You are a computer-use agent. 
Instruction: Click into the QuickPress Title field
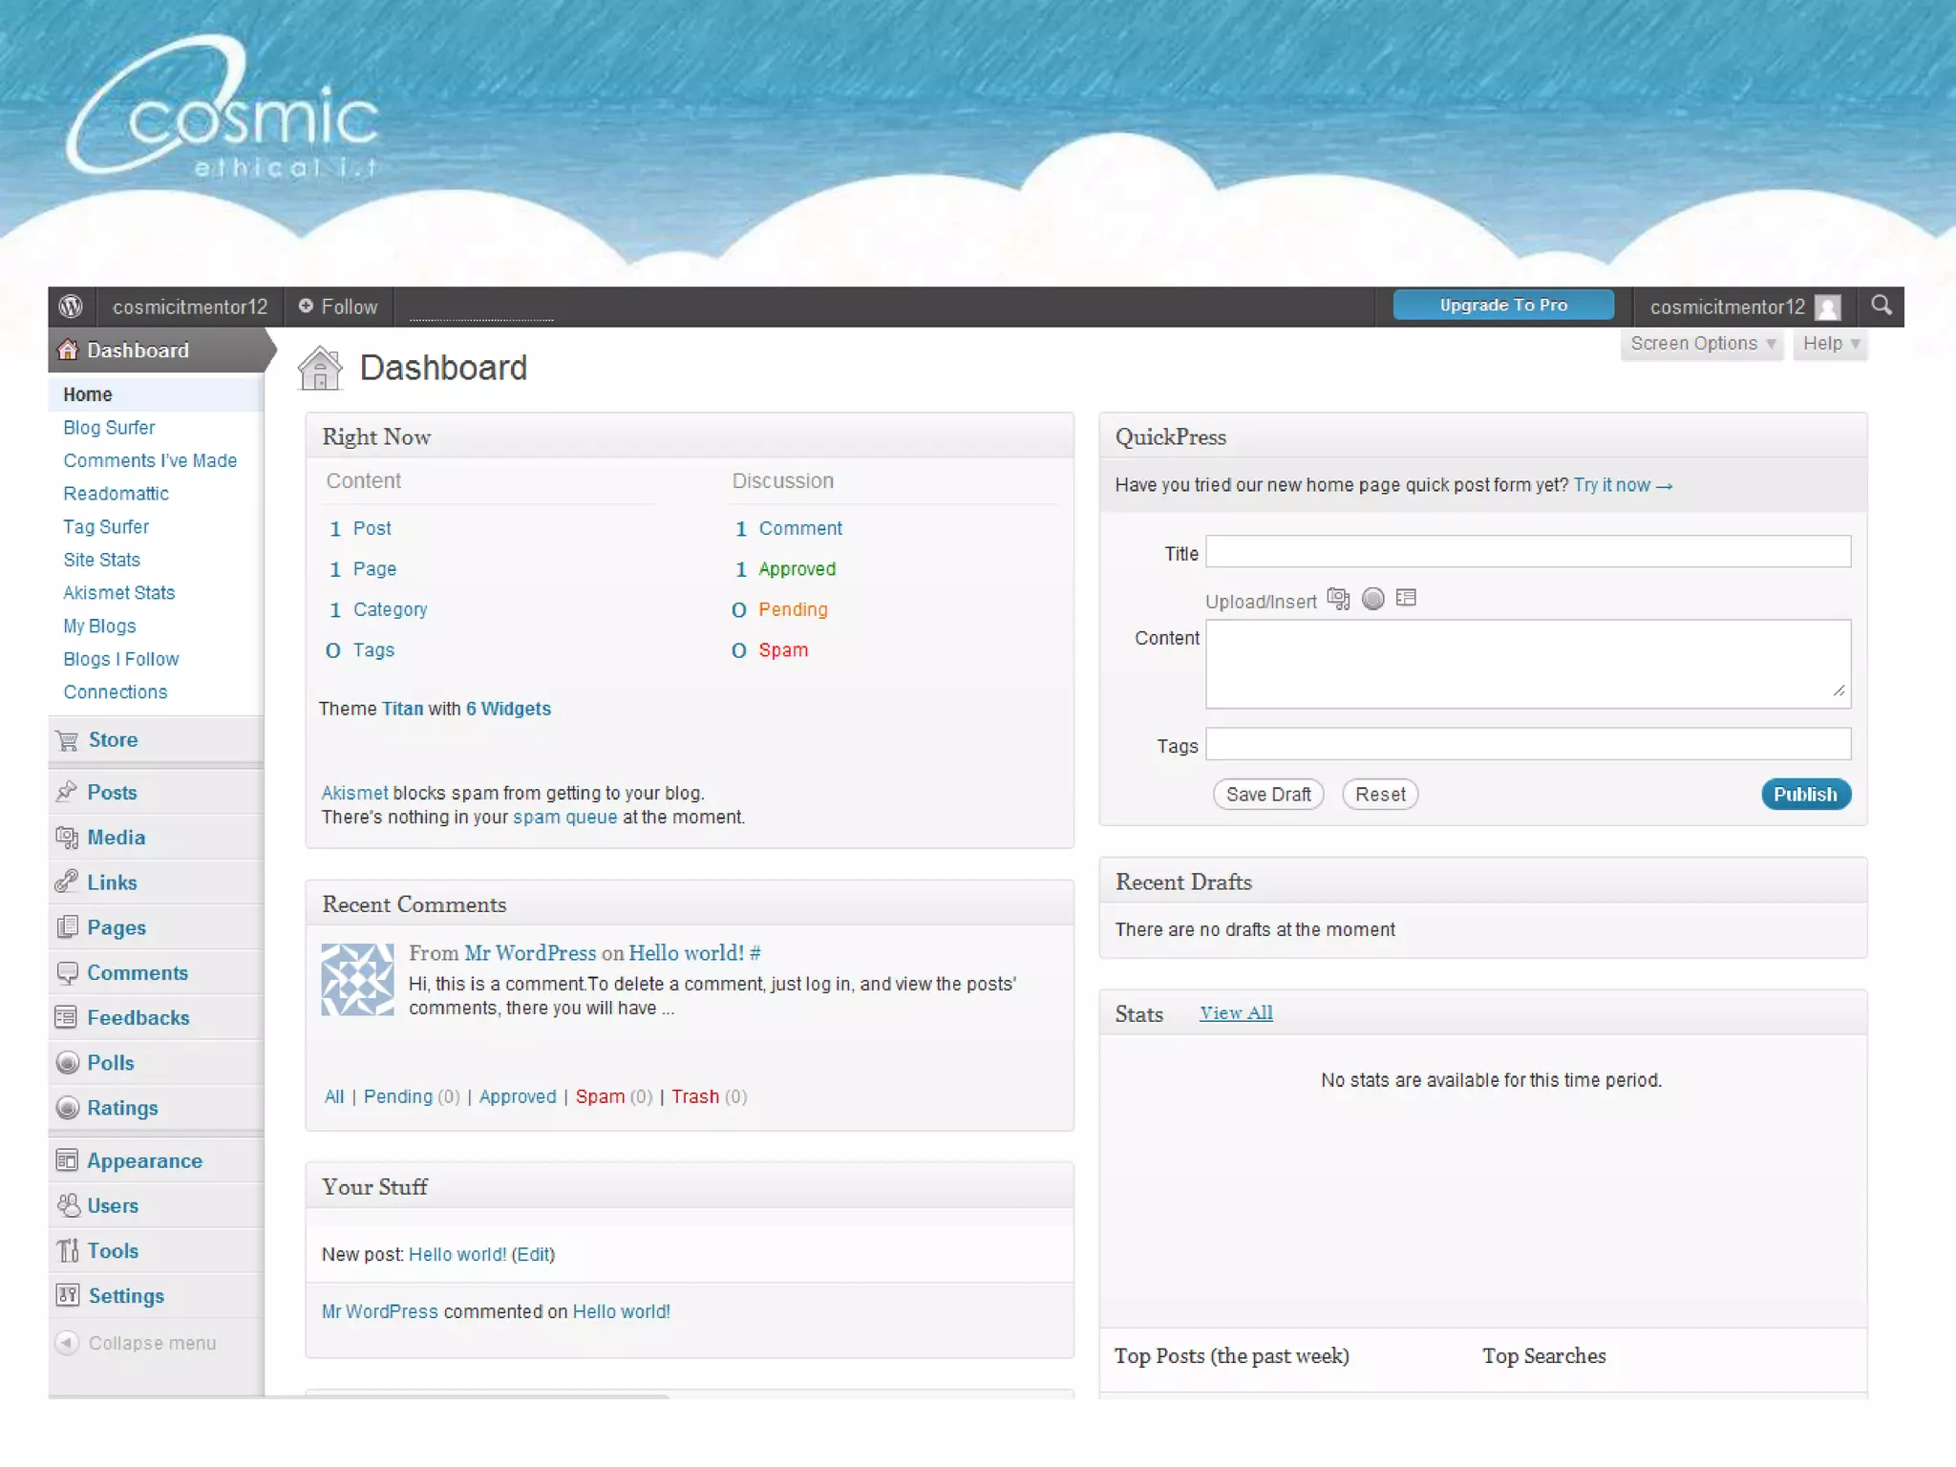(x=1527, y=552)
